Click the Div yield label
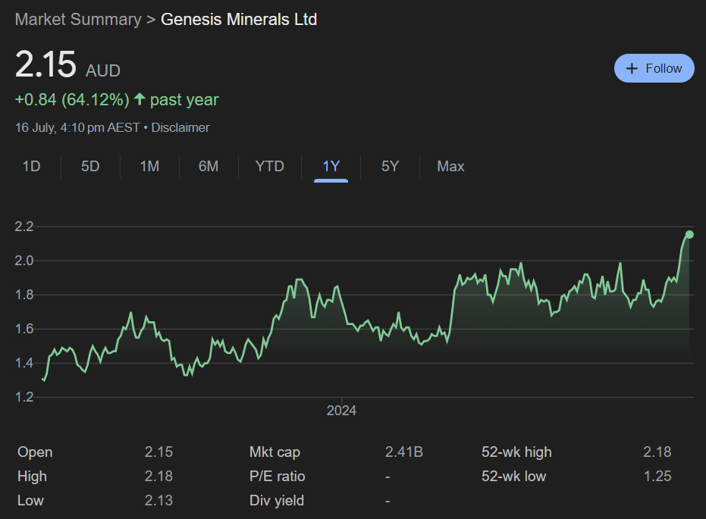Viewport: 706px width, 519px height. [x=277, y=501]
